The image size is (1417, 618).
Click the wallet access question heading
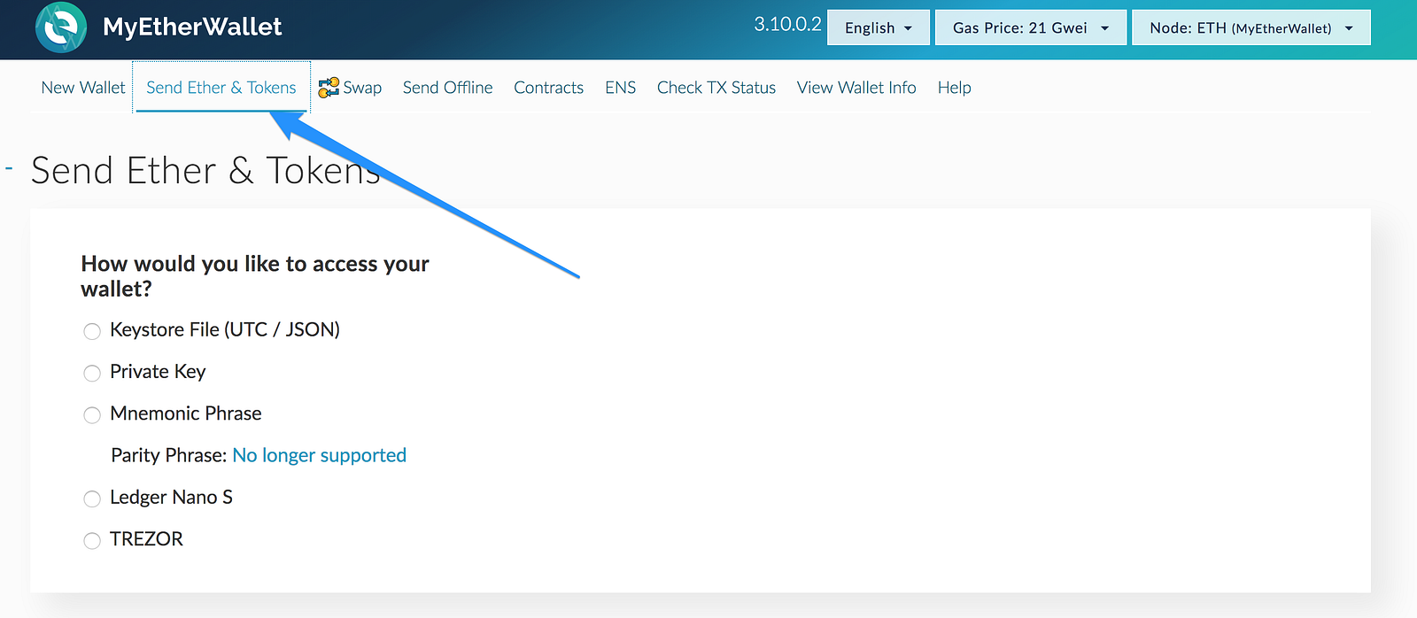255,276
